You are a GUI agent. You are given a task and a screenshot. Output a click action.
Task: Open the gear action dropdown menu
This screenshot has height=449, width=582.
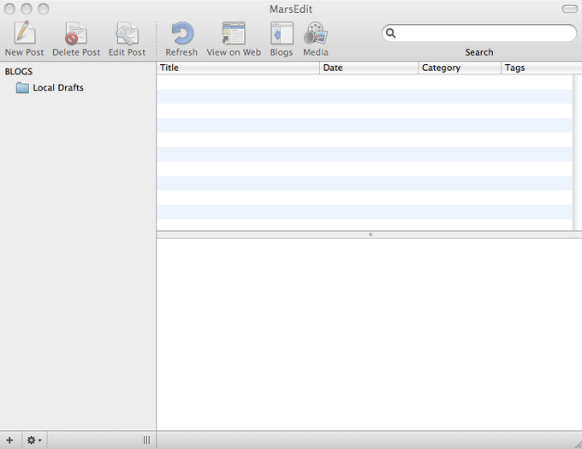34,440
